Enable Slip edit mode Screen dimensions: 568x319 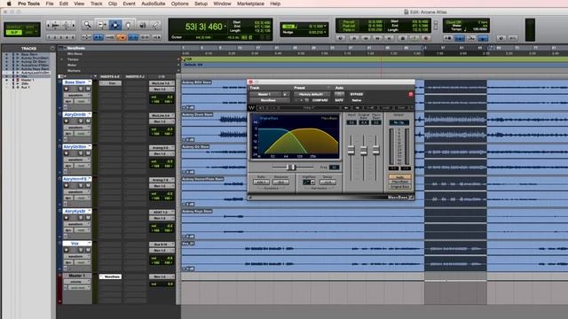pos(14,33)
